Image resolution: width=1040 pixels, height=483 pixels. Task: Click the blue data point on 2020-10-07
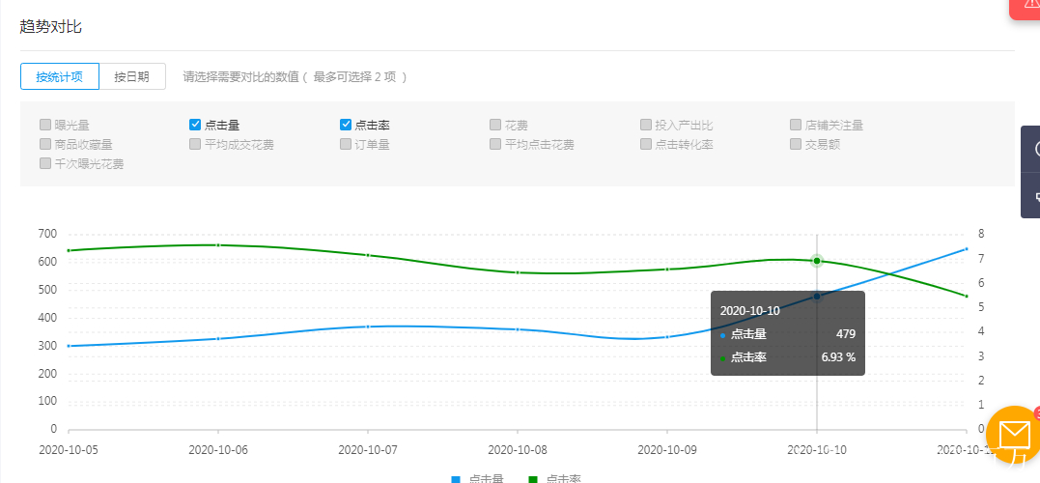click(x=368, y=327)
